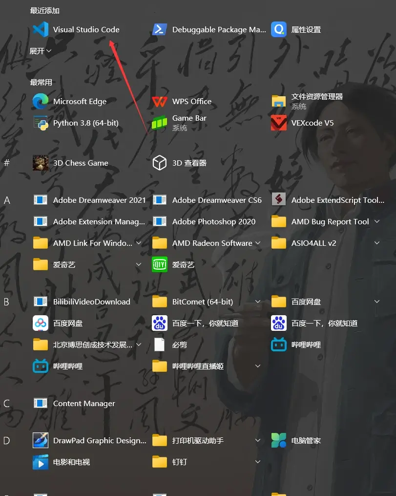The image size is (396, 496).
Task: Expand the 钉钉 folder chevron
Action: point(258,462)
